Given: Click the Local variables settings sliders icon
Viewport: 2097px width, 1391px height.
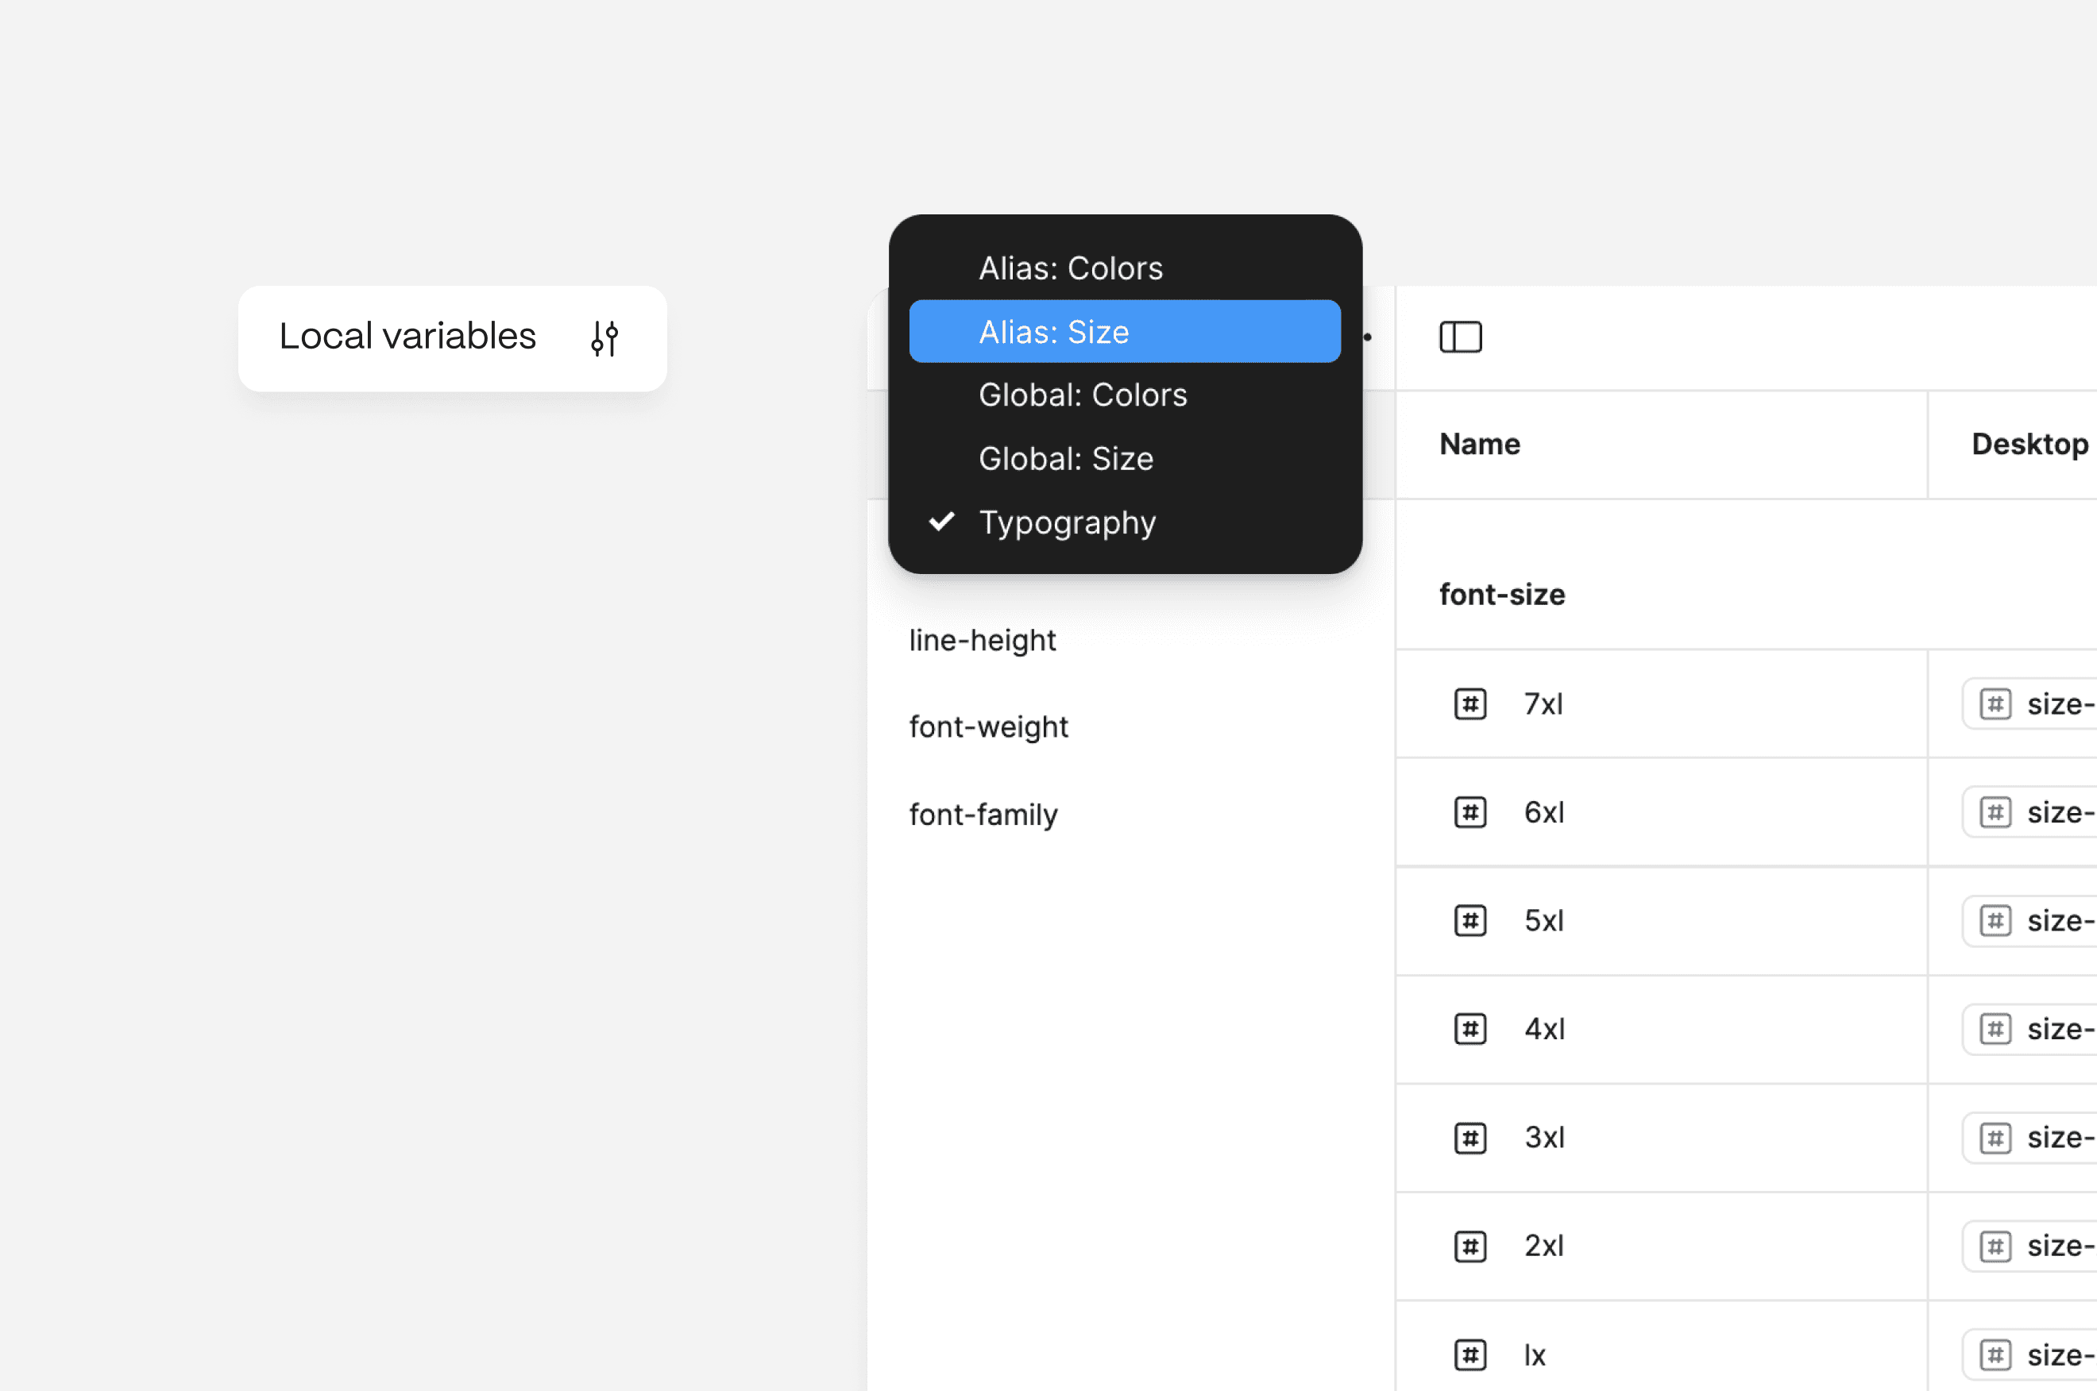Looking at the screenshot, I should [x=604, y=338].
